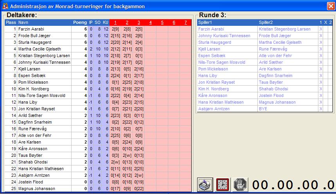Click the Spiller2 column header
Viewport: 336px width, 194px height.
click(266, 22)
